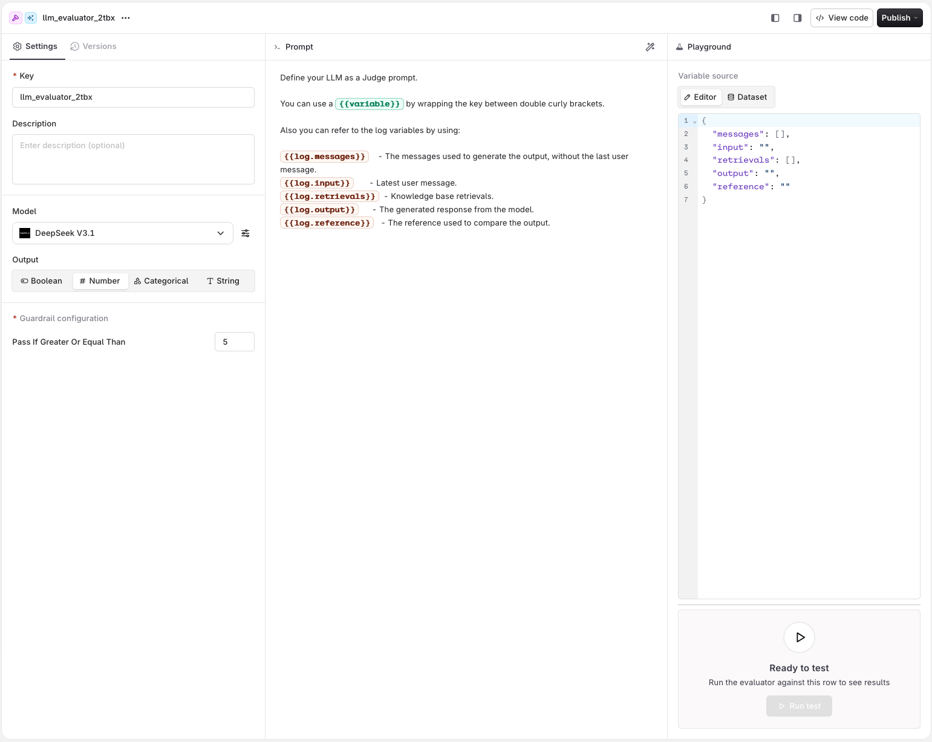Switch to the Versions tab
Viewport: 932px width, 742px height.
[x=93, y=47]
